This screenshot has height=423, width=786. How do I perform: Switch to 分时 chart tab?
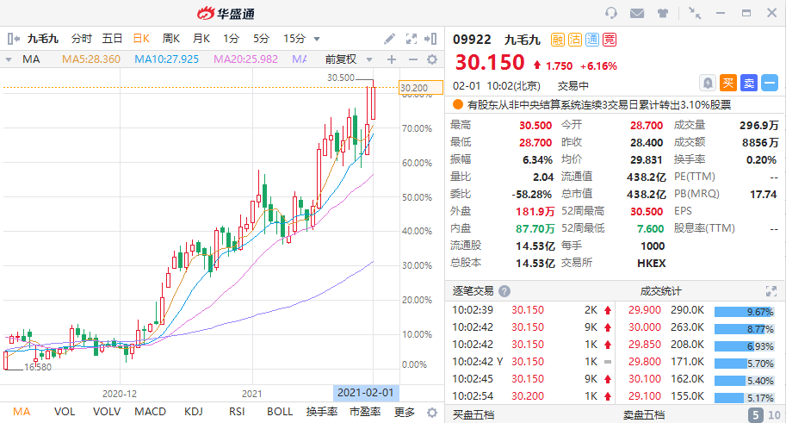[x=81, y=39]
